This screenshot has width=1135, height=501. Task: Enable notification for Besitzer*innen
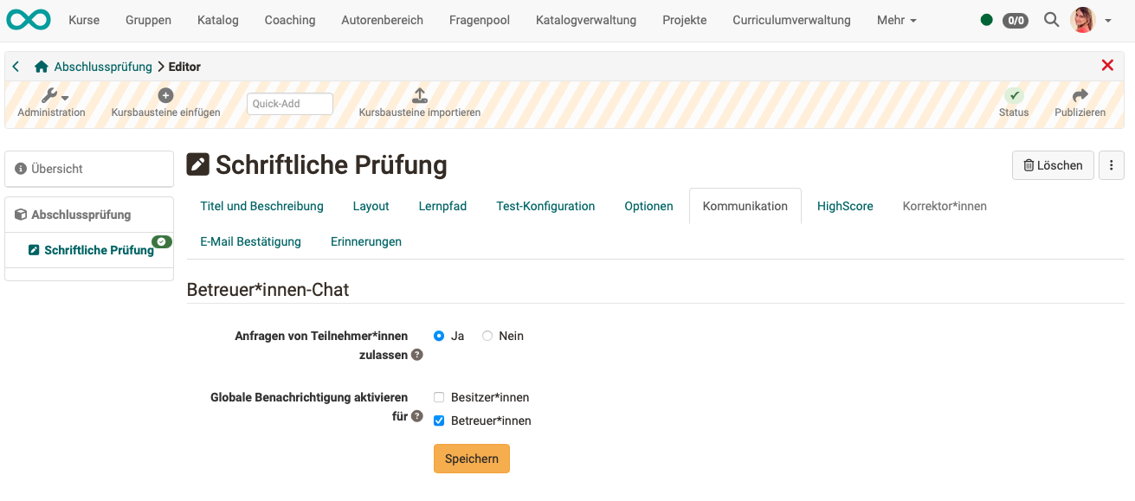point(439,397)
